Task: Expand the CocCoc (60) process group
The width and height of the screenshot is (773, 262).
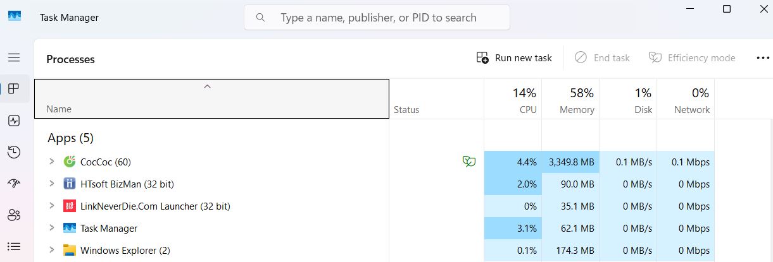Action: [52, 162]
